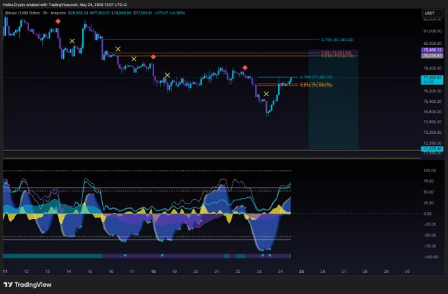The image size is (448, 294).
Task: Click the 74,600.00 price axis label
Action: coord(432,111)
